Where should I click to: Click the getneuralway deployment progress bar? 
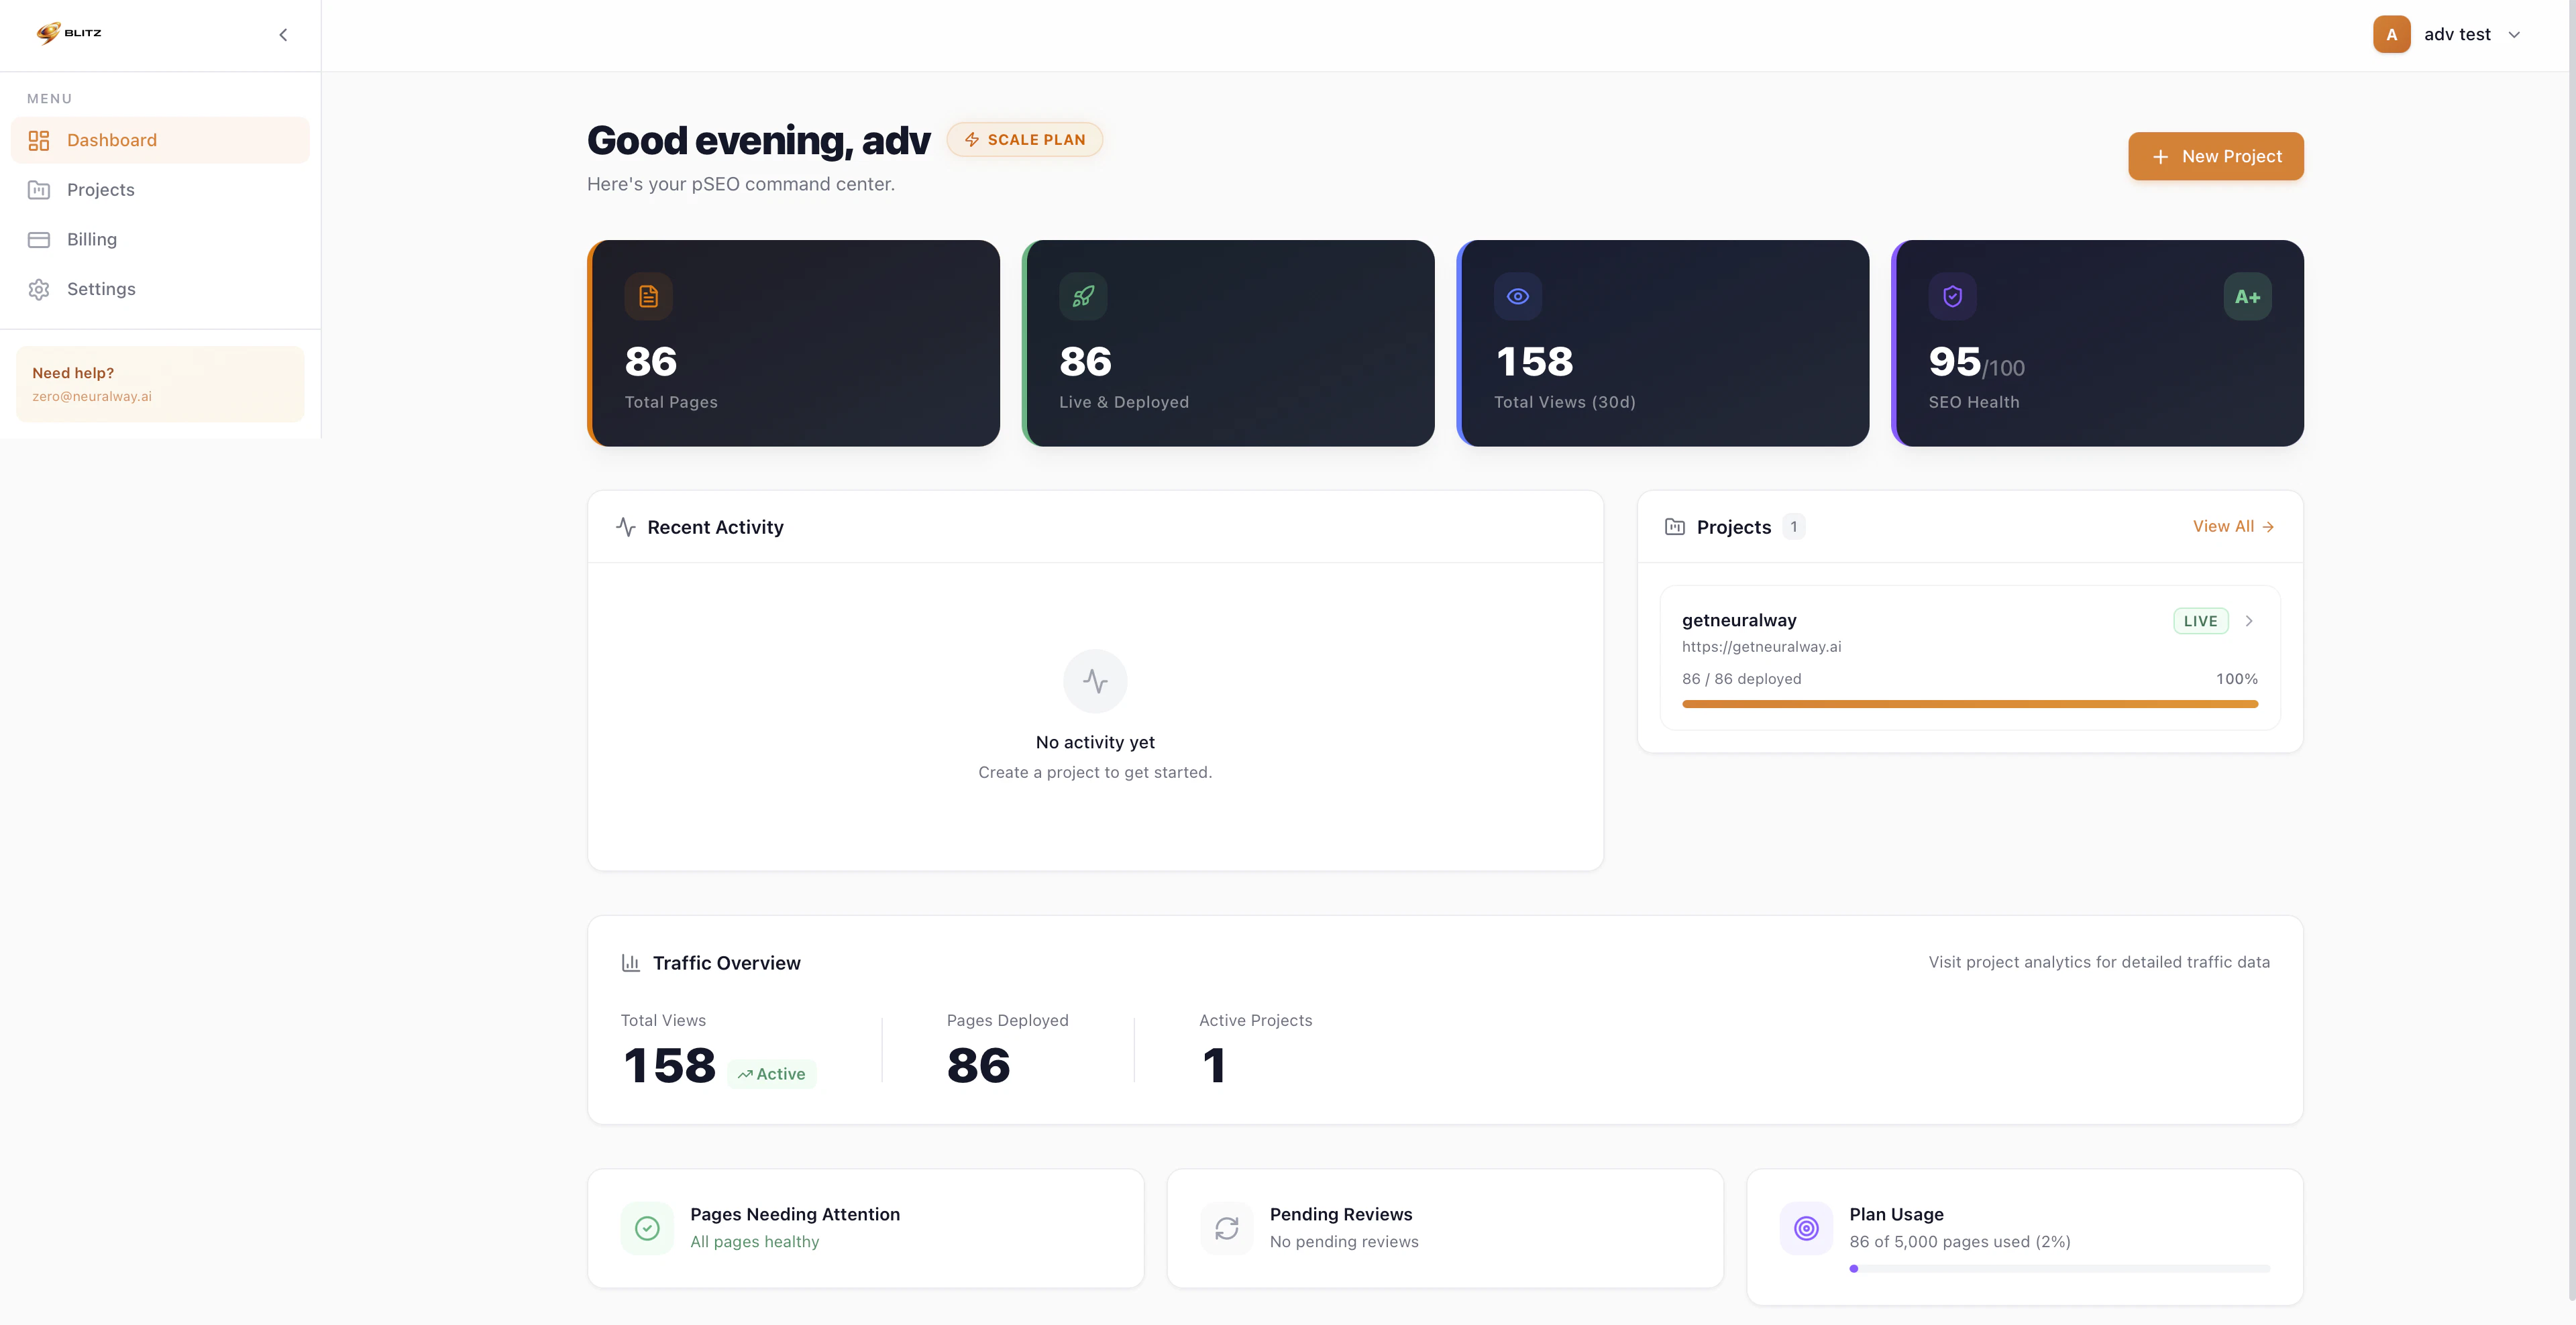pos(1969,705)
